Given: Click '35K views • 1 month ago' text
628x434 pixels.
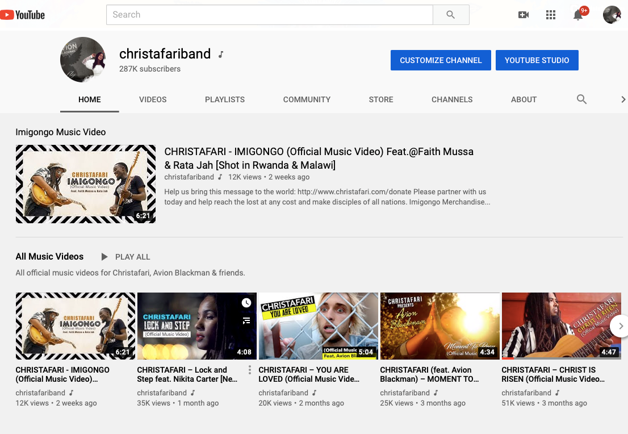Looking at the screenshot, I should [x=178, y=403].
